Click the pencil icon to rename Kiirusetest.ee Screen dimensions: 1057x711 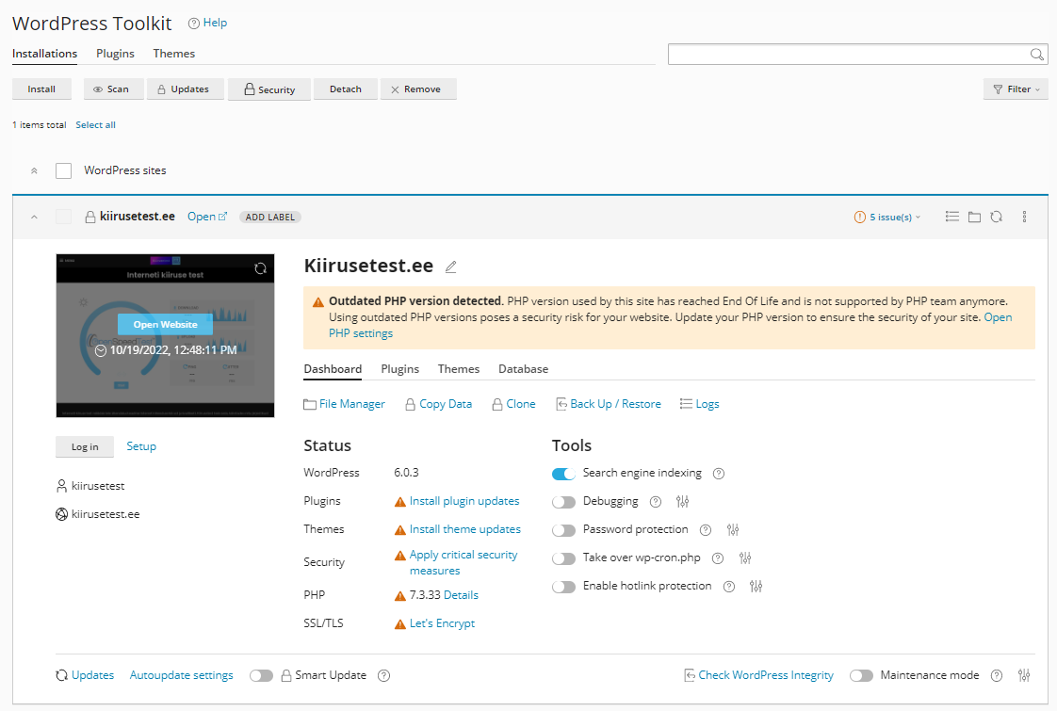click(450, 267)
